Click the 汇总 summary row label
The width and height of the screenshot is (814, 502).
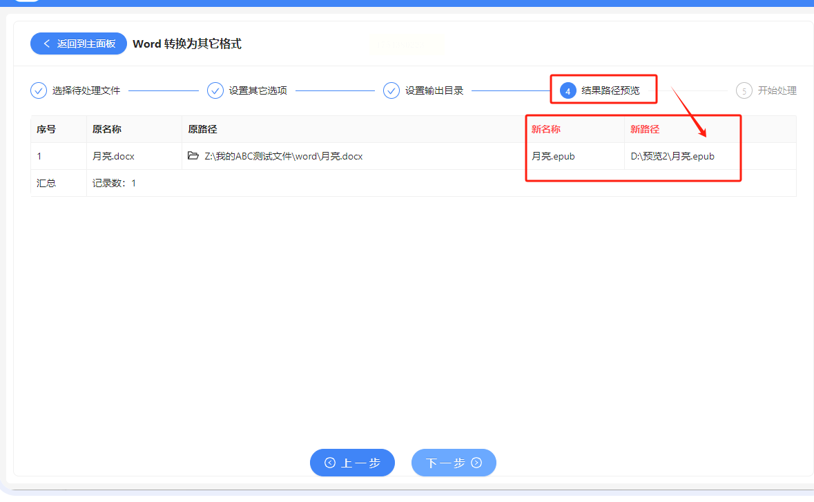(x=46, y=183)
